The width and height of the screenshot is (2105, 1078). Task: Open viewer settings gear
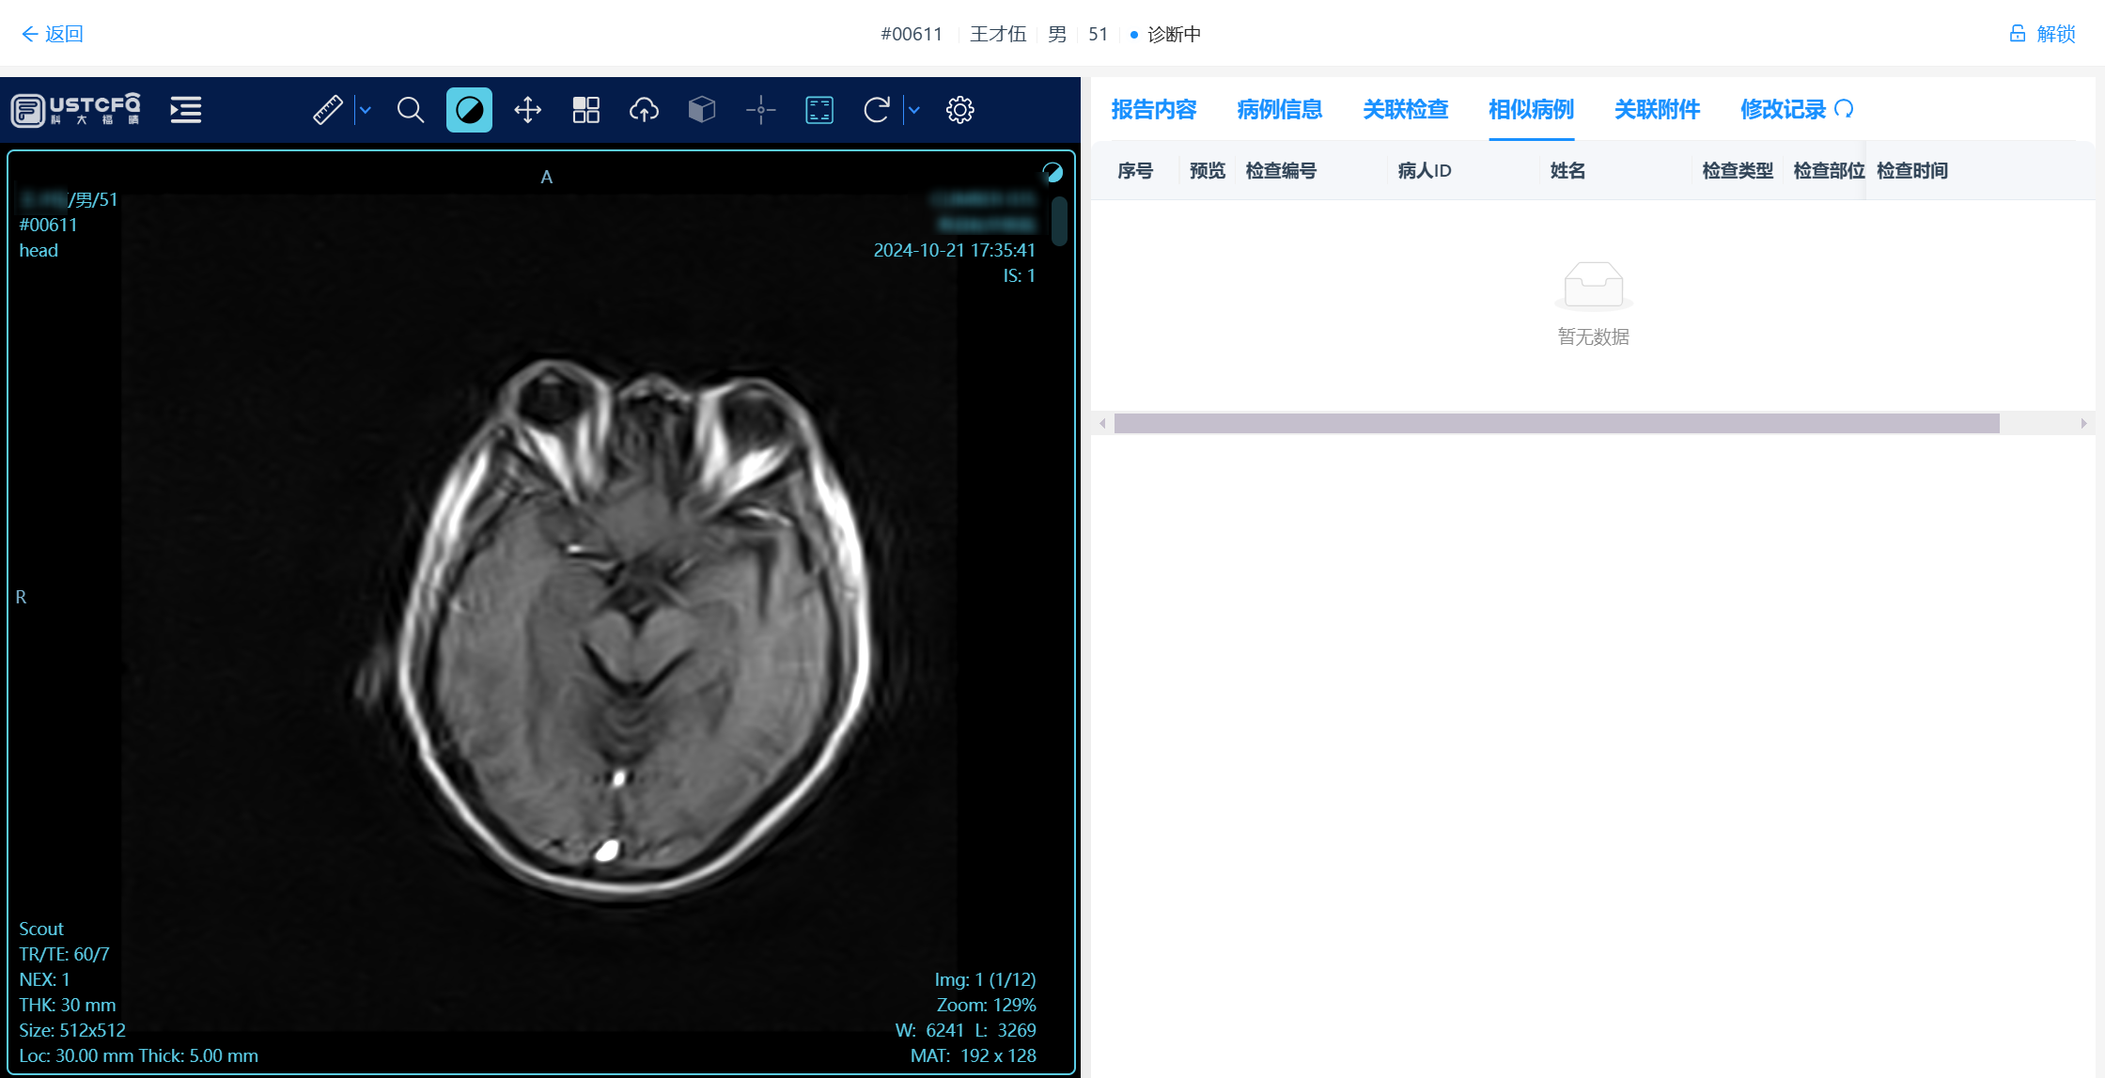(959, 110)
